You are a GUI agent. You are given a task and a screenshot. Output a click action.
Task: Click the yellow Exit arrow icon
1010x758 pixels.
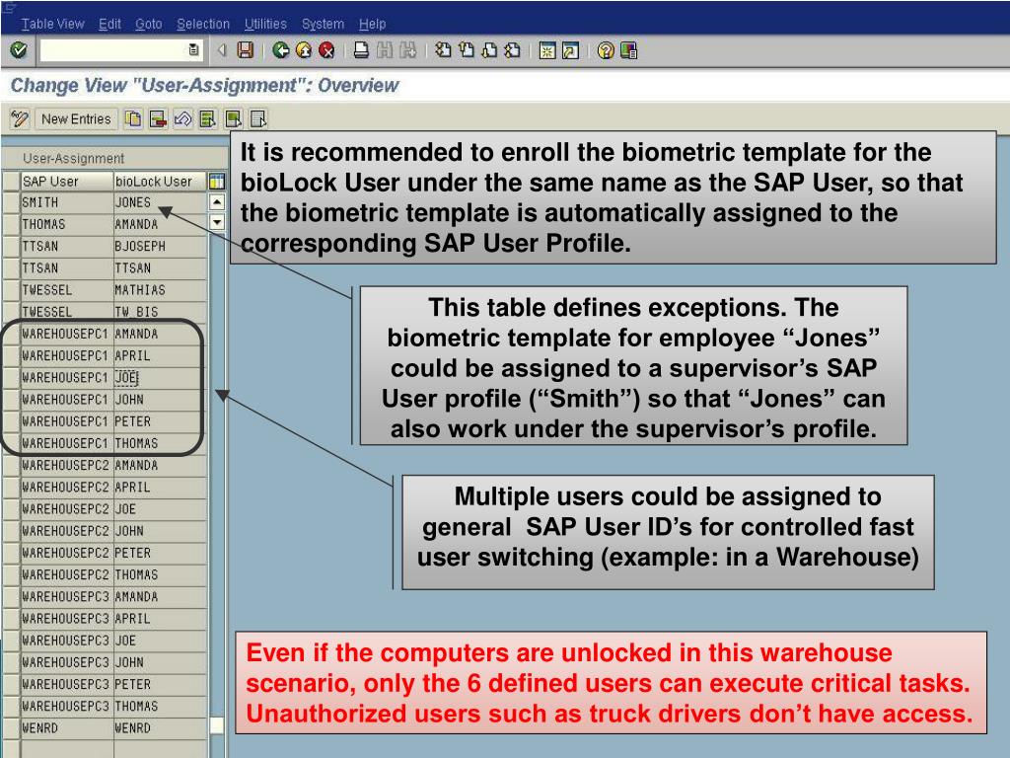[304, 50]
